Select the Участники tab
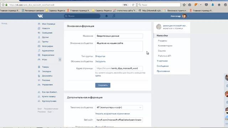Viewport: 228px width, 128px height. tap(162, 61)
